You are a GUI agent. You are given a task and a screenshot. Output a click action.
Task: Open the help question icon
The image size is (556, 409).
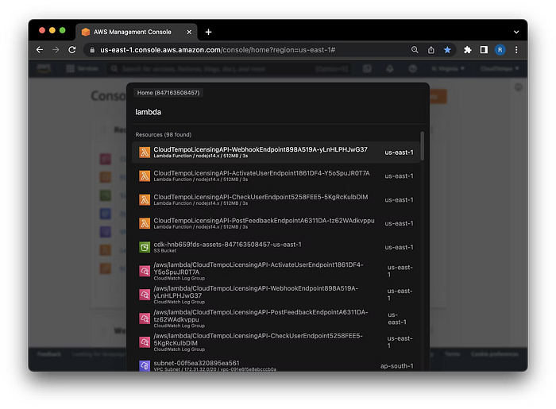[412, 69]
